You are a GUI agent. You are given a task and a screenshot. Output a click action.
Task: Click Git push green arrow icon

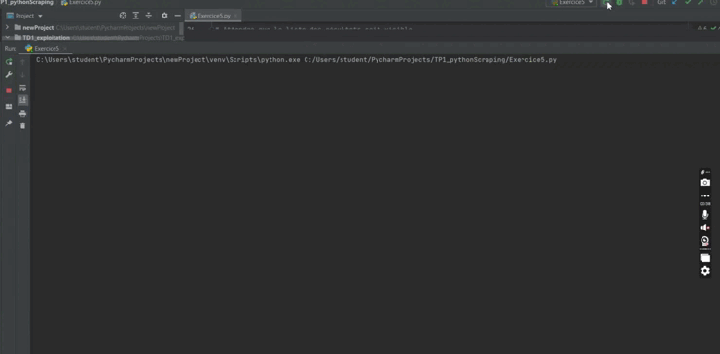point(701,2)
